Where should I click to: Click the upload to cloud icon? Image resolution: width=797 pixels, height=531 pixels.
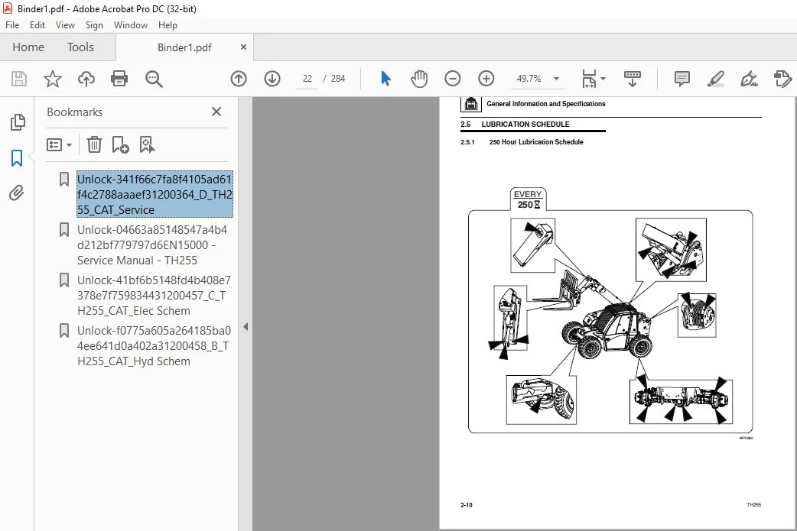point(86,79)
